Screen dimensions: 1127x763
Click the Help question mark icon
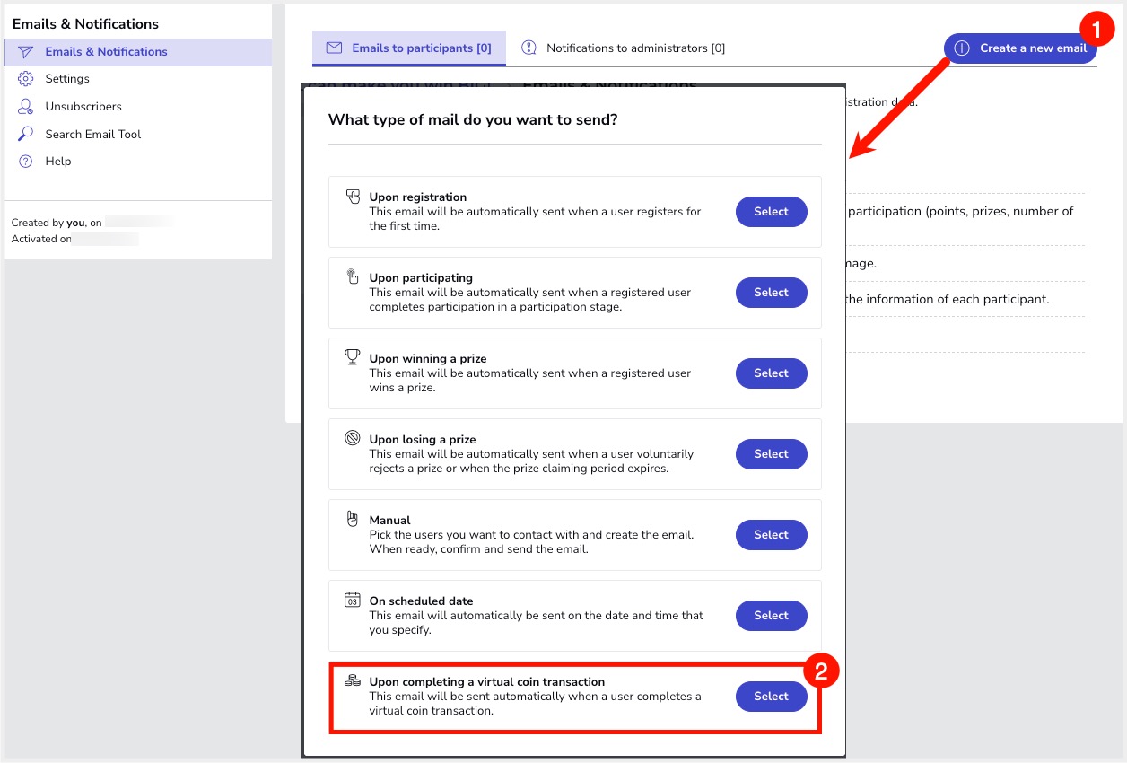click(25, 162)
